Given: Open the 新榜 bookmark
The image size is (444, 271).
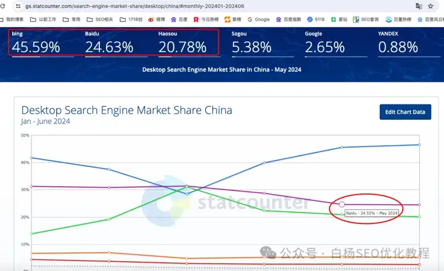Looking at the screenshot, I should tap(233, 20).
